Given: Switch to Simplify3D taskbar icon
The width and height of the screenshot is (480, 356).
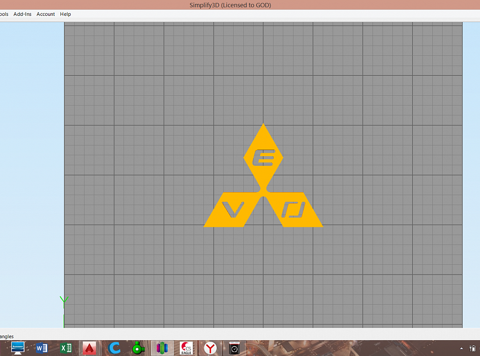Looking at the screenshot, I should pyautogui.click(x=162, y=348).
